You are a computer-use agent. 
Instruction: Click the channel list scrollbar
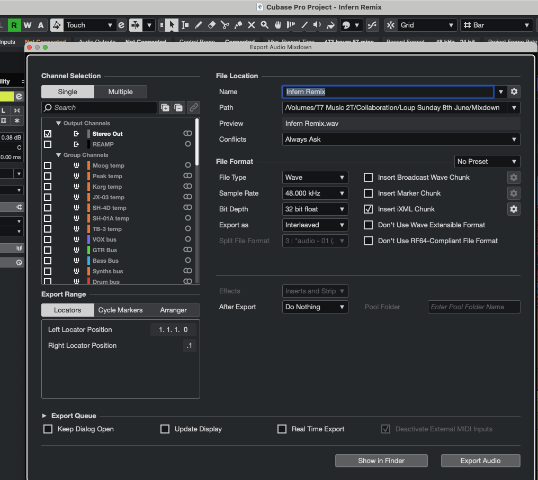pyautogui.click(x=197, y=142)
